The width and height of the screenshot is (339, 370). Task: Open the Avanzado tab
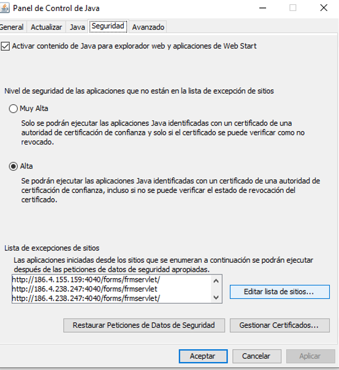(148, 27)
